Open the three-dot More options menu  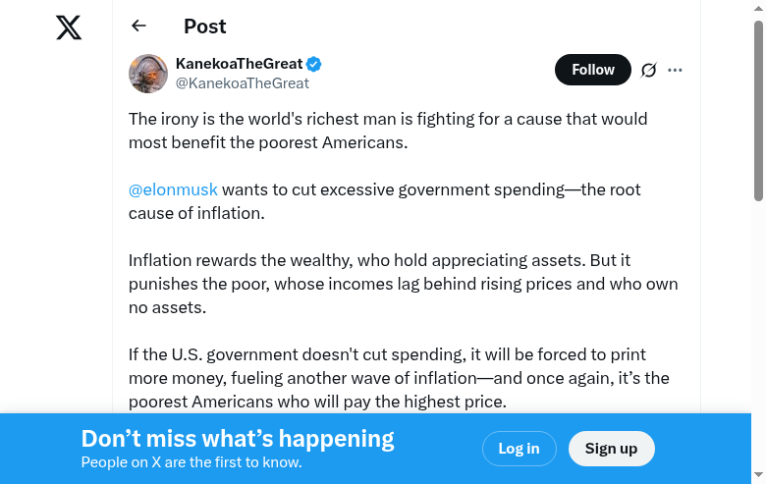675,70
